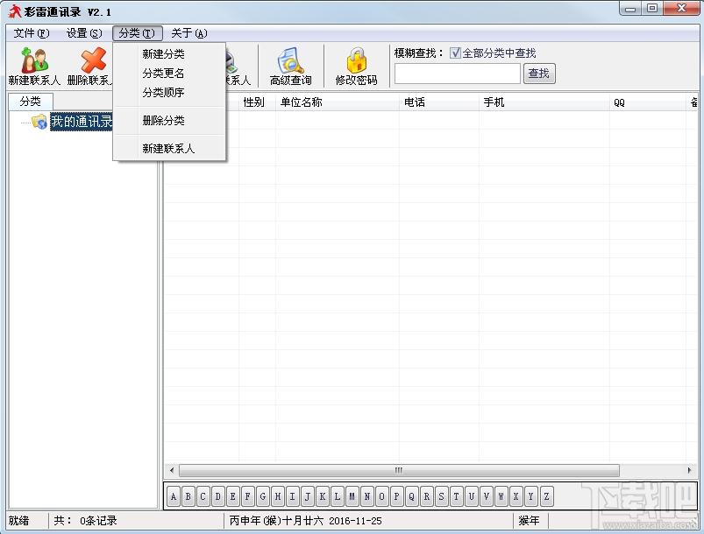Image resolution: width=704 pixels, height=534 pixels.
Task: Click the app logo in title bar
Action: click(x=14, y=11)
